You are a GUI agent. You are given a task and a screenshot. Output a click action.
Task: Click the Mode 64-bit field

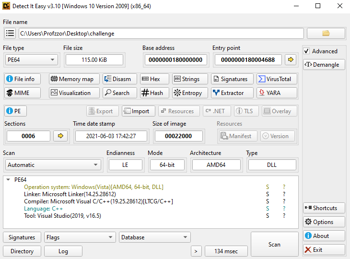pos(167,165)
